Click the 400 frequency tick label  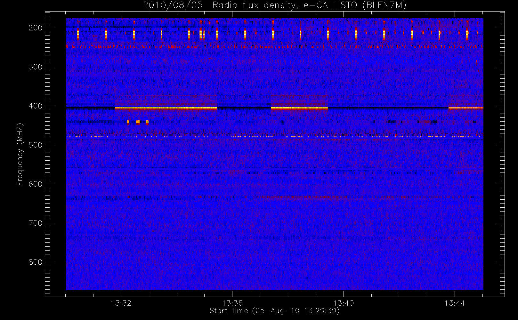pyautogui.click(x=36, y=106)
